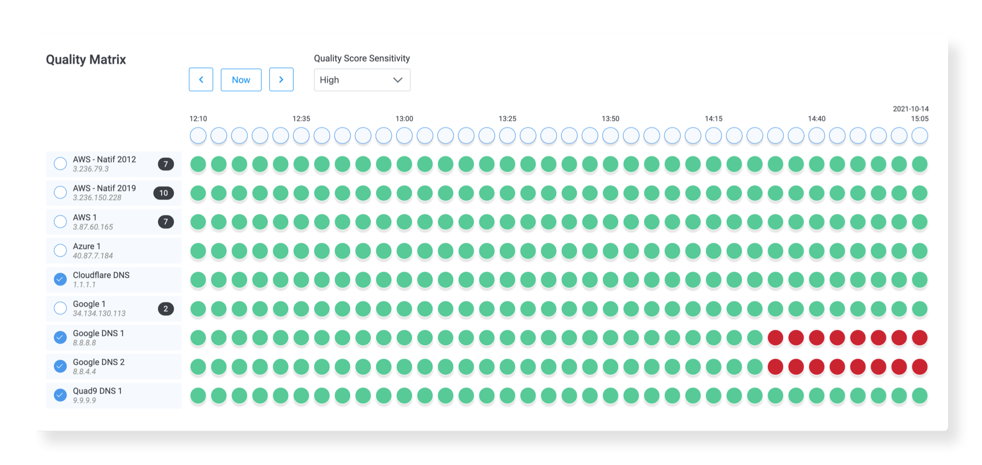Click the badge showing 10 next to AWS - Natif 2019
This screenshot has height=465, width=982.
click(x=164, y=193)
